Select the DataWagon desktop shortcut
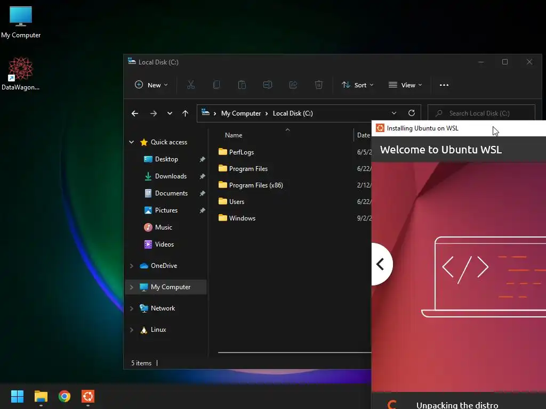The height and width of the screenshot is (409, 546). pyautogui.click(x=21, y=73)
